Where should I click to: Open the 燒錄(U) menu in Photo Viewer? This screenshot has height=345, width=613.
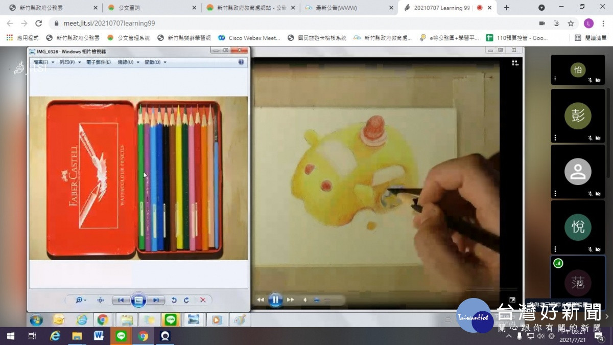(128, 62)
